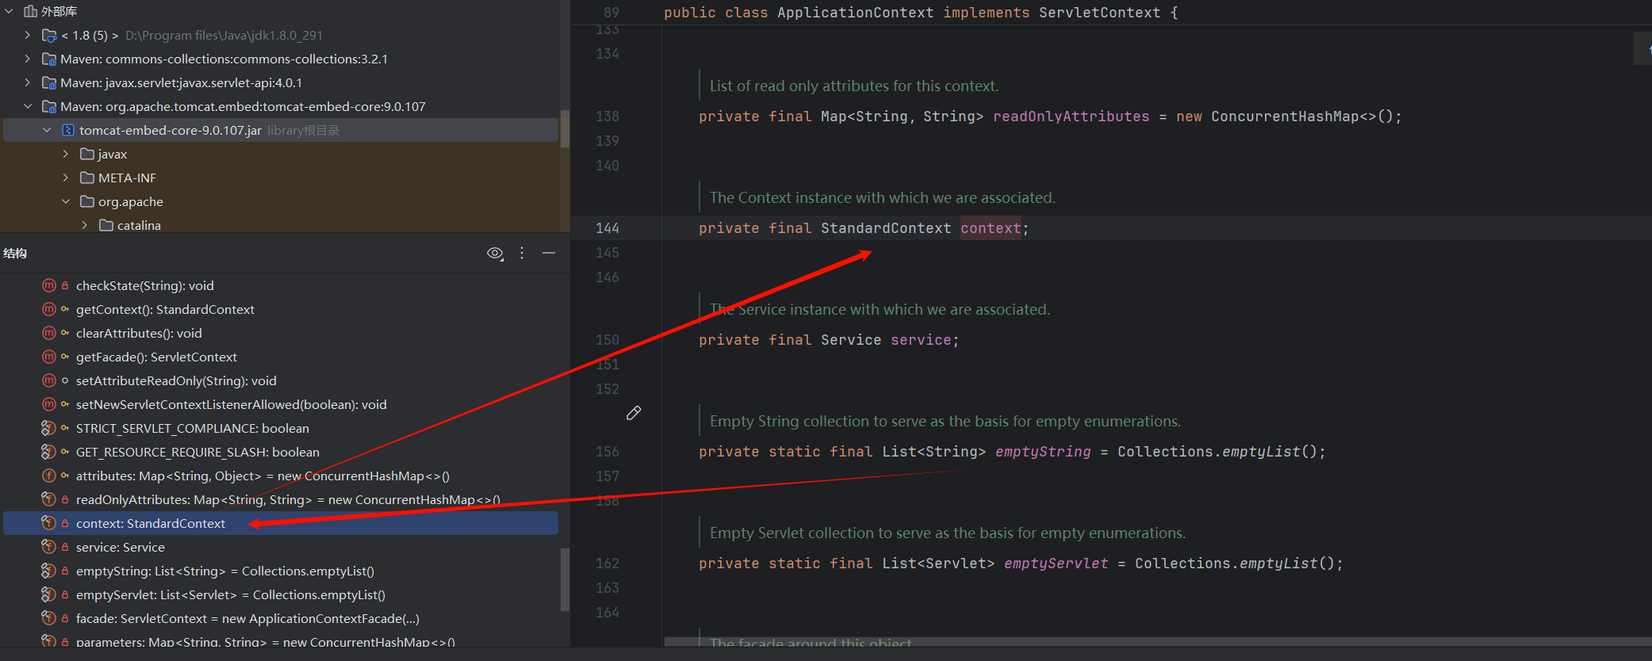Click the attributes field icon
1652x661 pixels.
click(x=49, y=476)
